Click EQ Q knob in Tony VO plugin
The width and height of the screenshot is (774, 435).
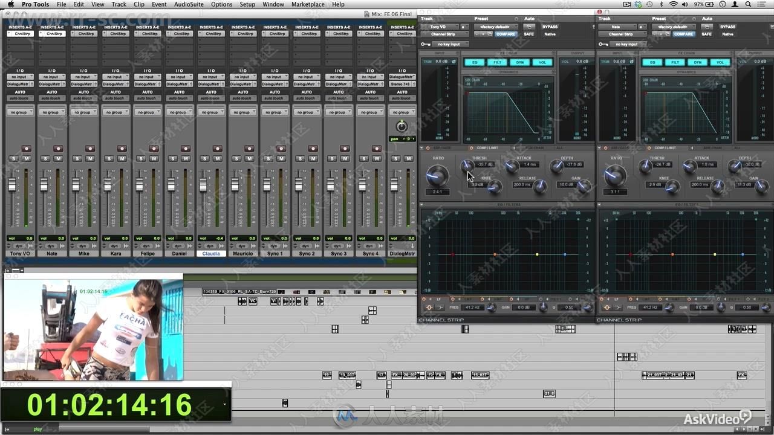587,308
